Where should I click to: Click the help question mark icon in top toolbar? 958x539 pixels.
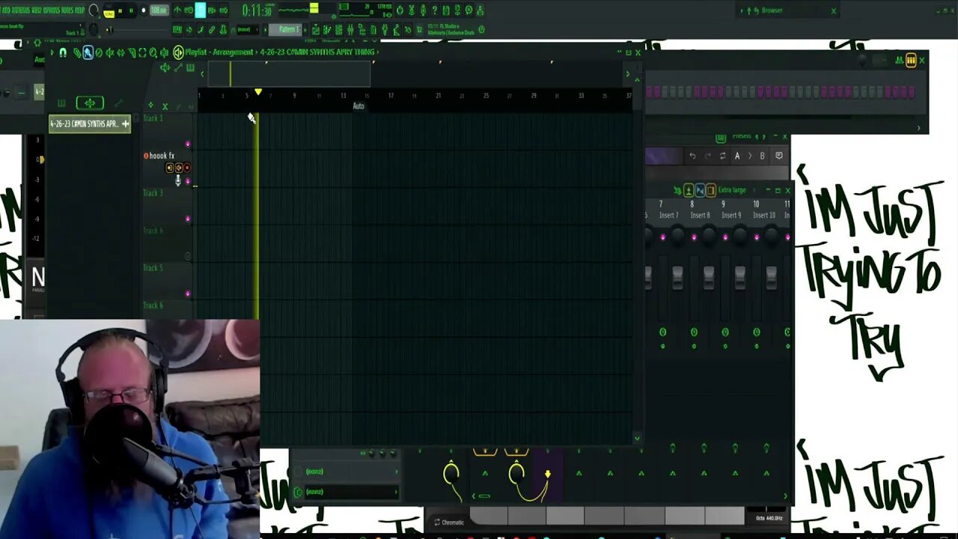(x=434, y=10)
